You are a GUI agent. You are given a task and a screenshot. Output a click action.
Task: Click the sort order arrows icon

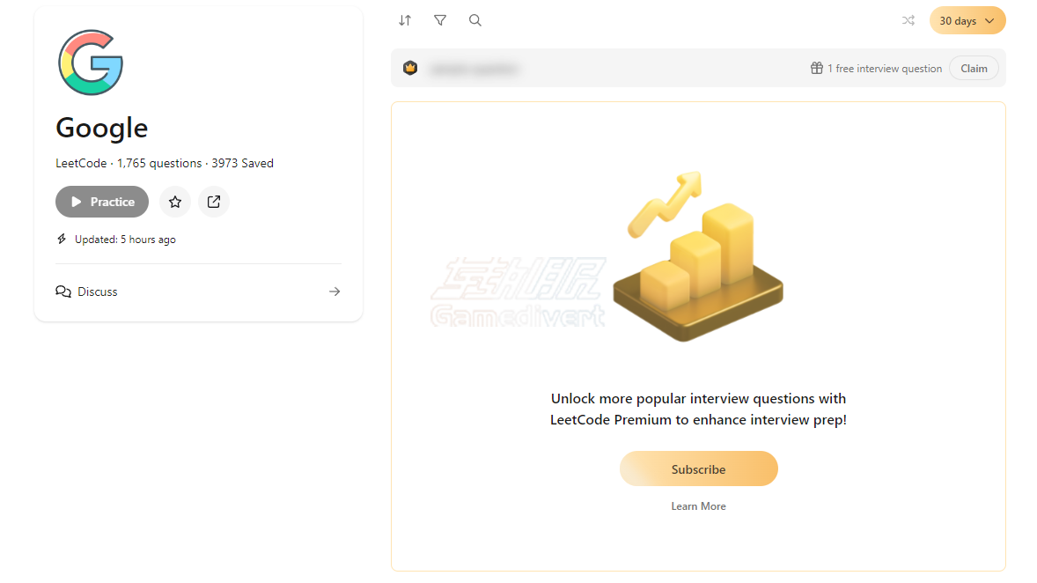coord(405,20)
